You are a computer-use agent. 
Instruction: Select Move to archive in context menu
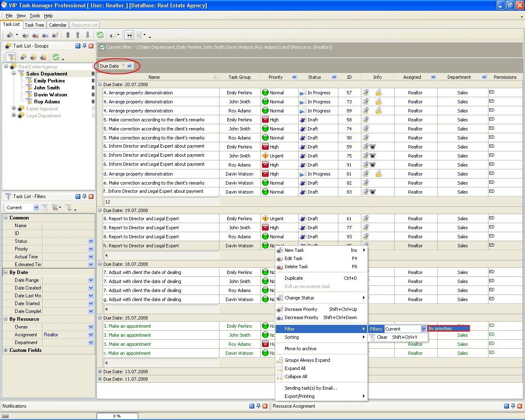[322, 349]
